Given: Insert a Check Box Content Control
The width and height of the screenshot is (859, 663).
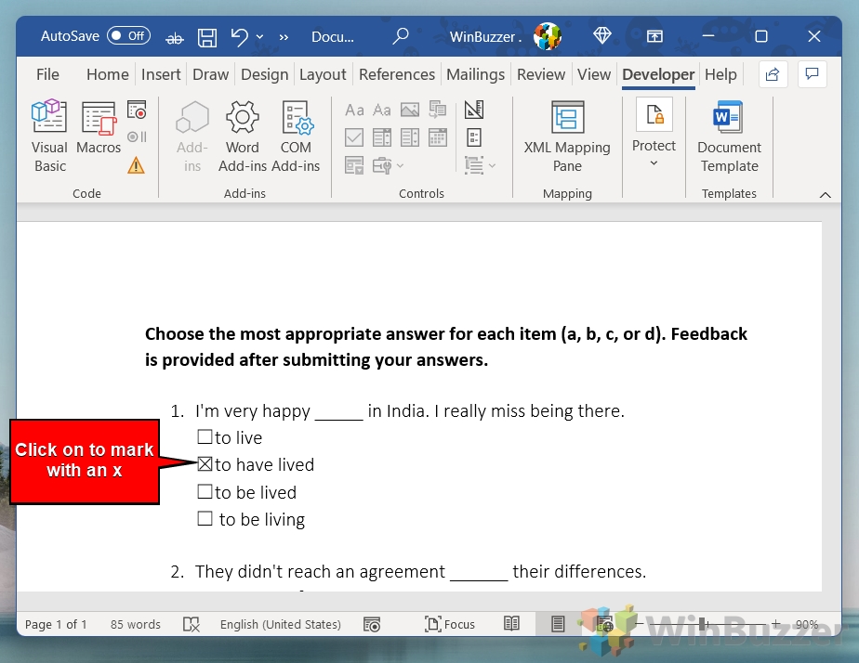Looking at the screenshot, I should pyautogui.click(x=354, y=136).
